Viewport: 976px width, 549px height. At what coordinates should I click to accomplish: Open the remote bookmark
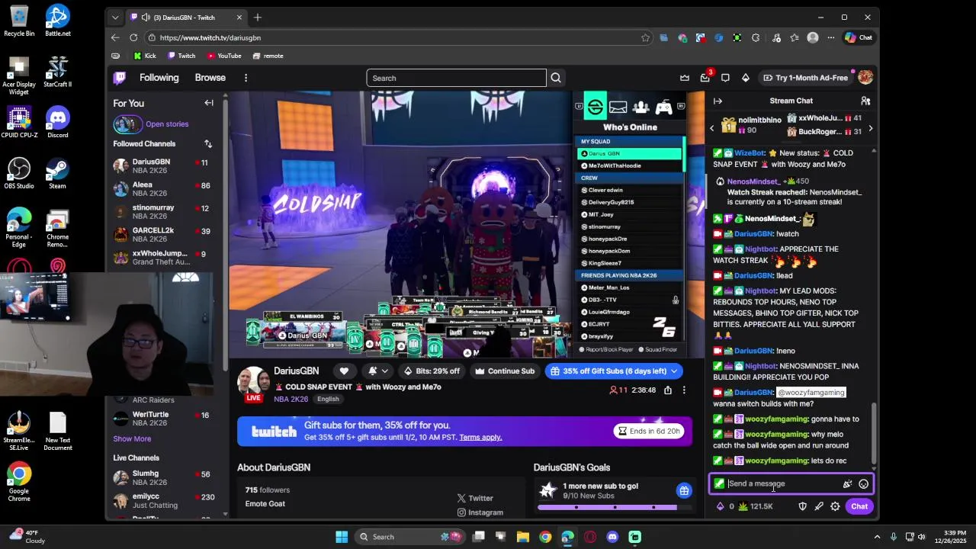(268, 56)
